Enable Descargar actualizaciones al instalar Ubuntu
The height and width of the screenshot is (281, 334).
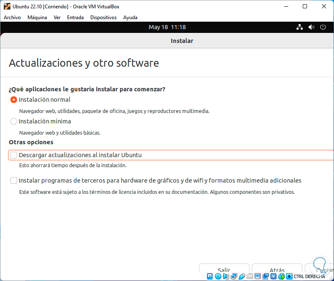coord(14,155)
